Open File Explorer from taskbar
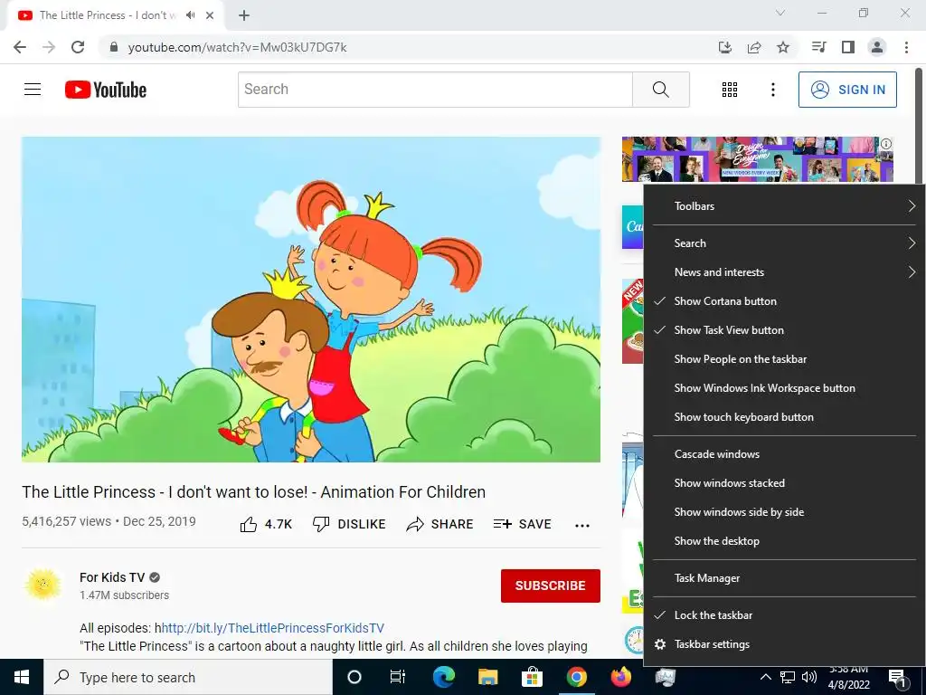Viewport: 926px width, 695px height. click(x=487, y=677)
